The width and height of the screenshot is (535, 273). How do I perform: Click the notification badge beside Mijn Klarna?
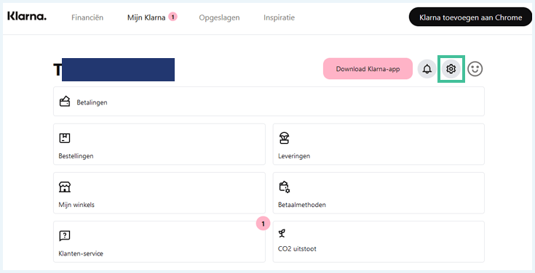point(173,17)
